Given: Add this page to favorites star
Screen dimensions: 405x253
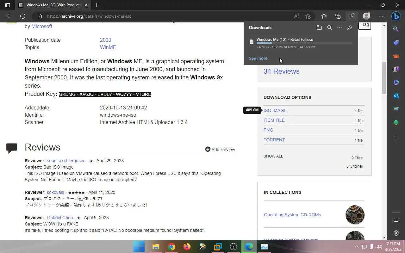Looking at the screenshot, I should [308, 16].
